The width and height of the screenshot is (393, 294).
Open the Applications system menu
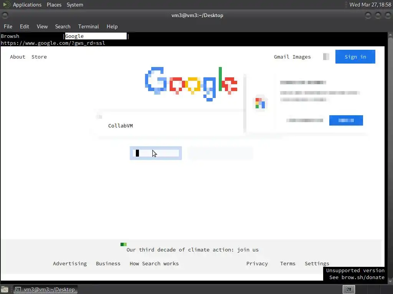[x=27, y=5]
